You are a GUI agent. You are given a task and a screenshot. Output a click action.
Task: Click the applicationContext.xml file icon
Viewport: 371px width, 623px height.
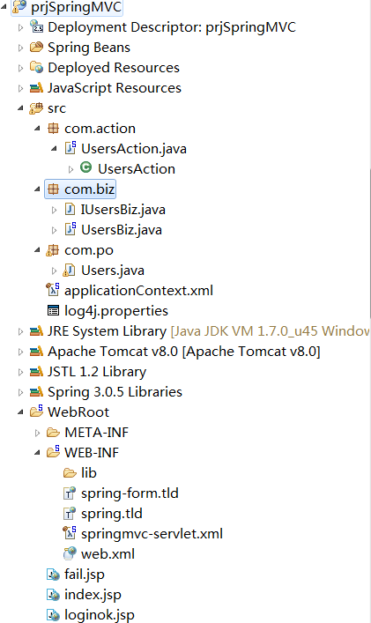tap(53, 290)
